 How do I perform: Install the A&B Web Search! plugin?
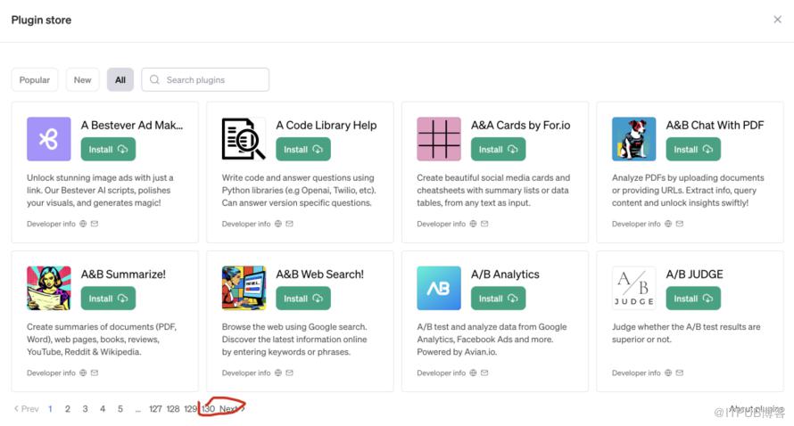(303, 299)
